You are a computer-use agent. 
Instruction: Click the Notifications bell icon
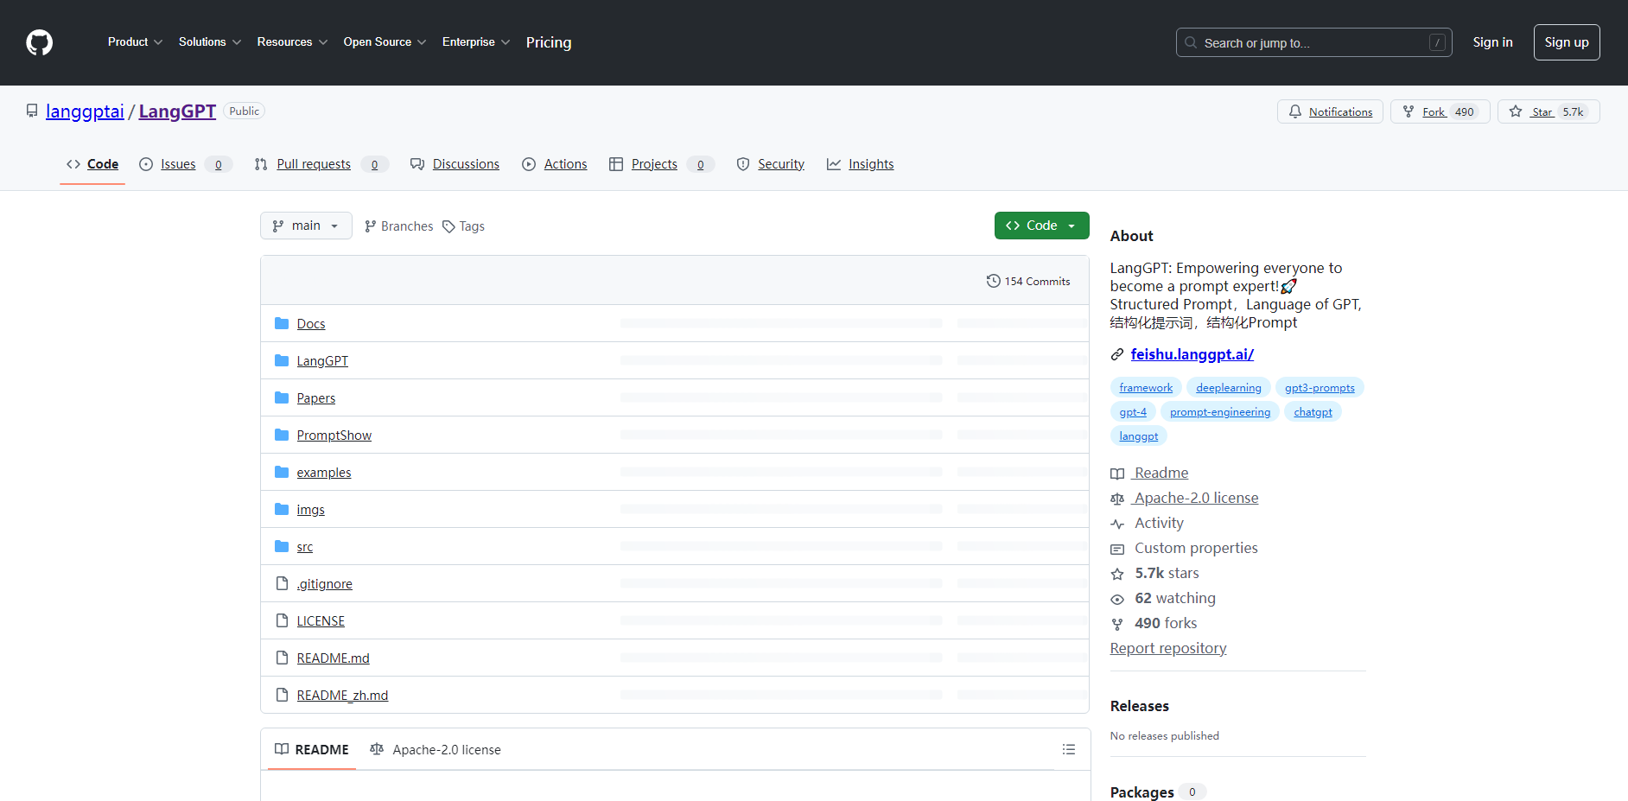click(1295, 111)
